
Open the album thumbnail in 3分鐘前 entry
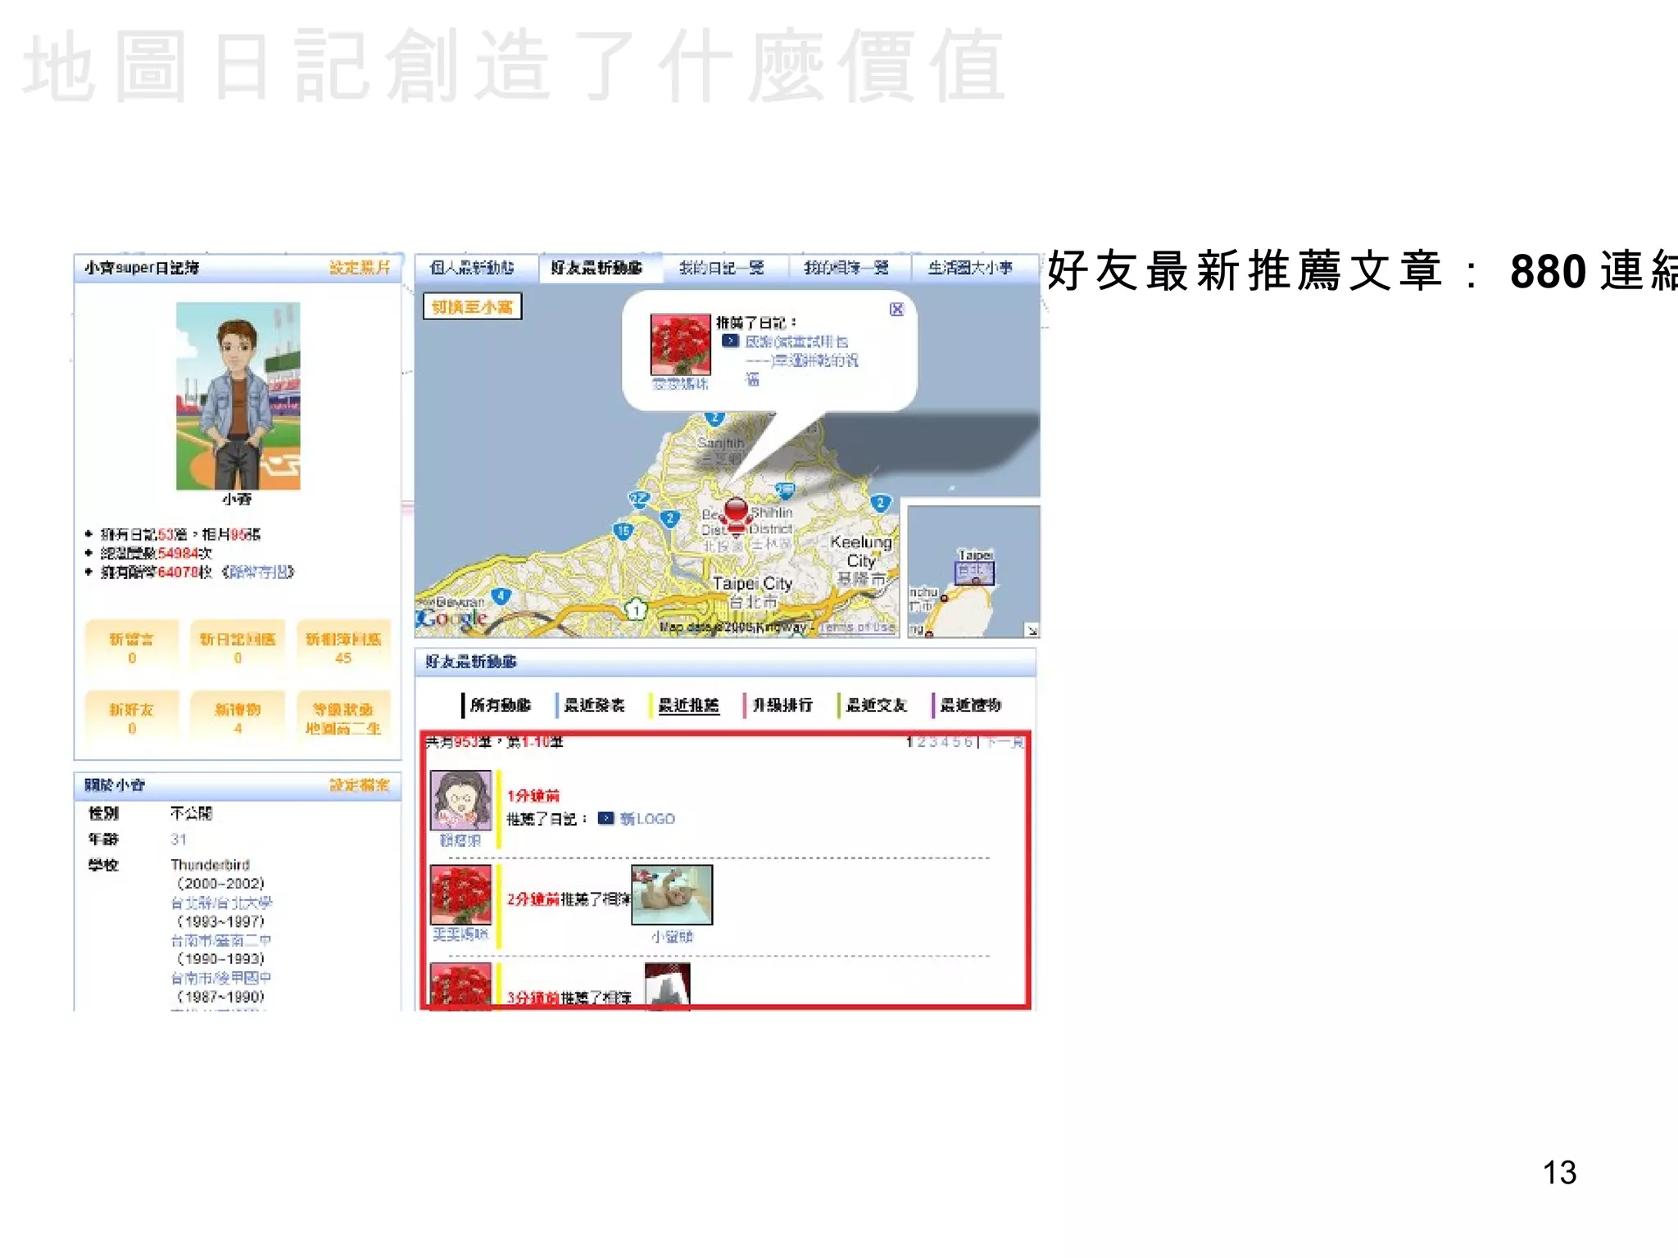[x=667, y=986]
